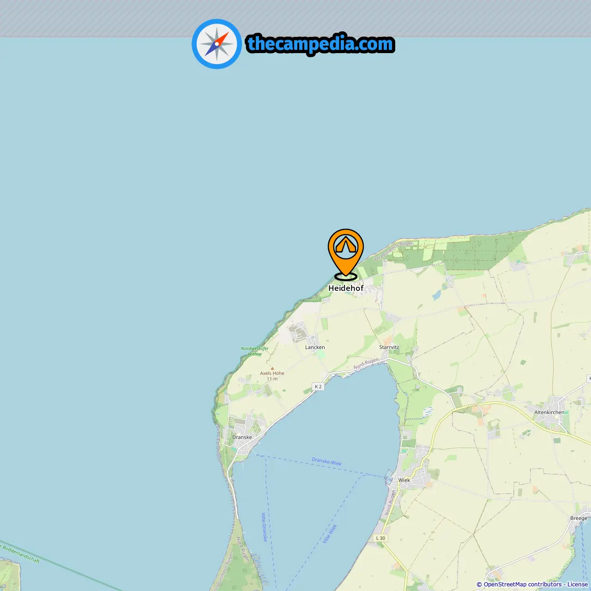Screen dimensions: 591x591
Task: Select the Dranske town label
Action: click(242, 437)
